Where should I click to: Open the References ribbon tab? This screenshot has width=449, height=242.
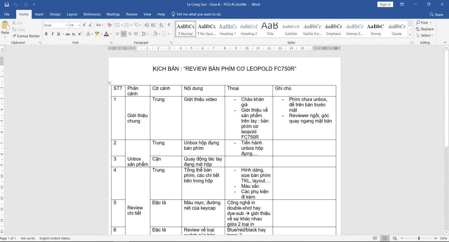[x=92, y=14]
